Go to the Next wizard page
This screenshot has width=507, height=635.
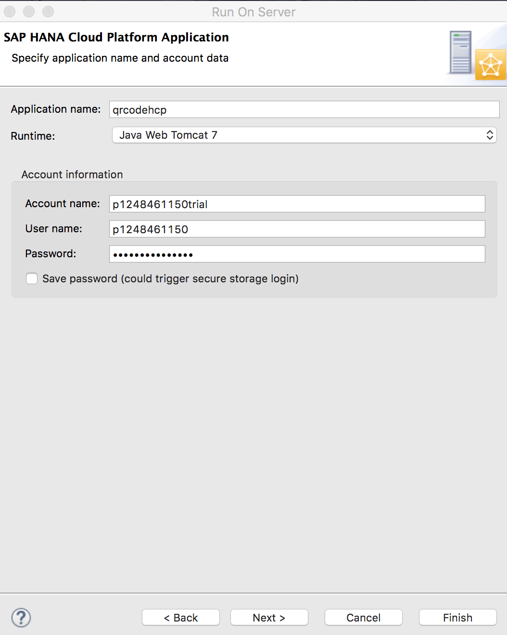click(269, 617)
